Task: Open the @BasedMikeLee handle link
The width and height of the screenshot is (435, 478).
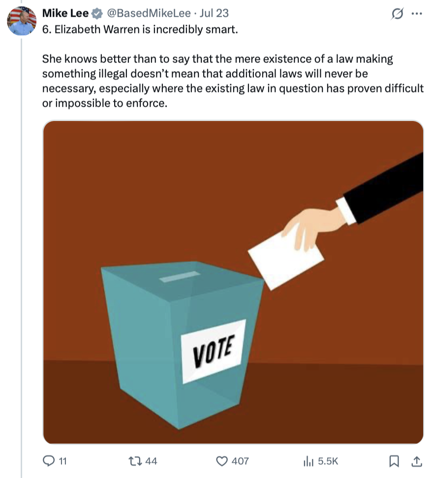Action: click(149, 13)
